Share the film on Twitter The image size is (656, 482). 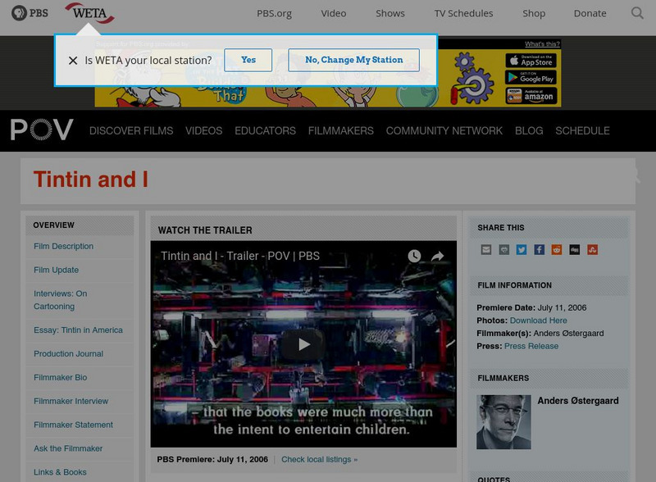[x=521, y=249]
